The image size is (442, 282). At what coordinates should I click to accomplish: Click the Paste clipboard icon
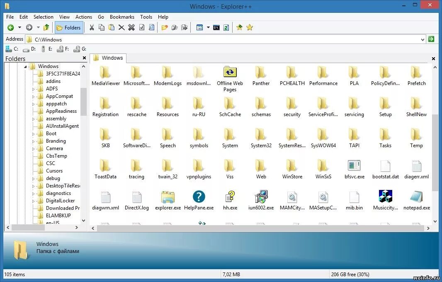[x=112, y=27]
